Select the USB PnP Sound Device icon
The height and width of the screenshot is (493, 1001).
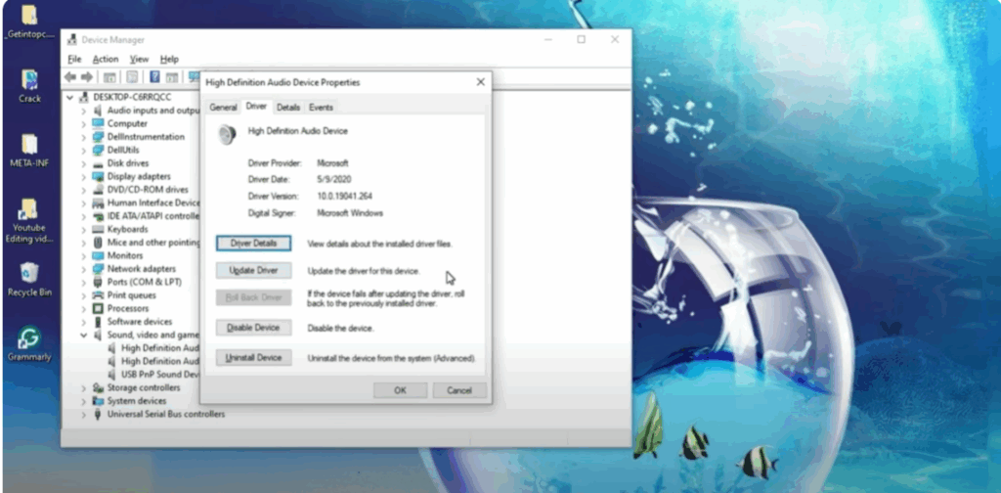point(111,375)
